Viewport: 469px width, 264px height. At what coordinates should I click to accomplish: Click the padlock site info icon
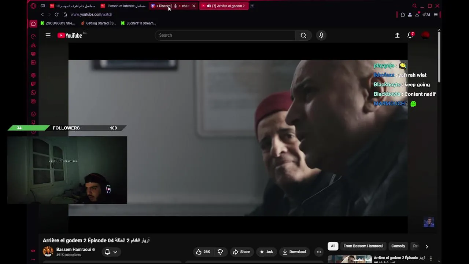click(x=65, y=14)
